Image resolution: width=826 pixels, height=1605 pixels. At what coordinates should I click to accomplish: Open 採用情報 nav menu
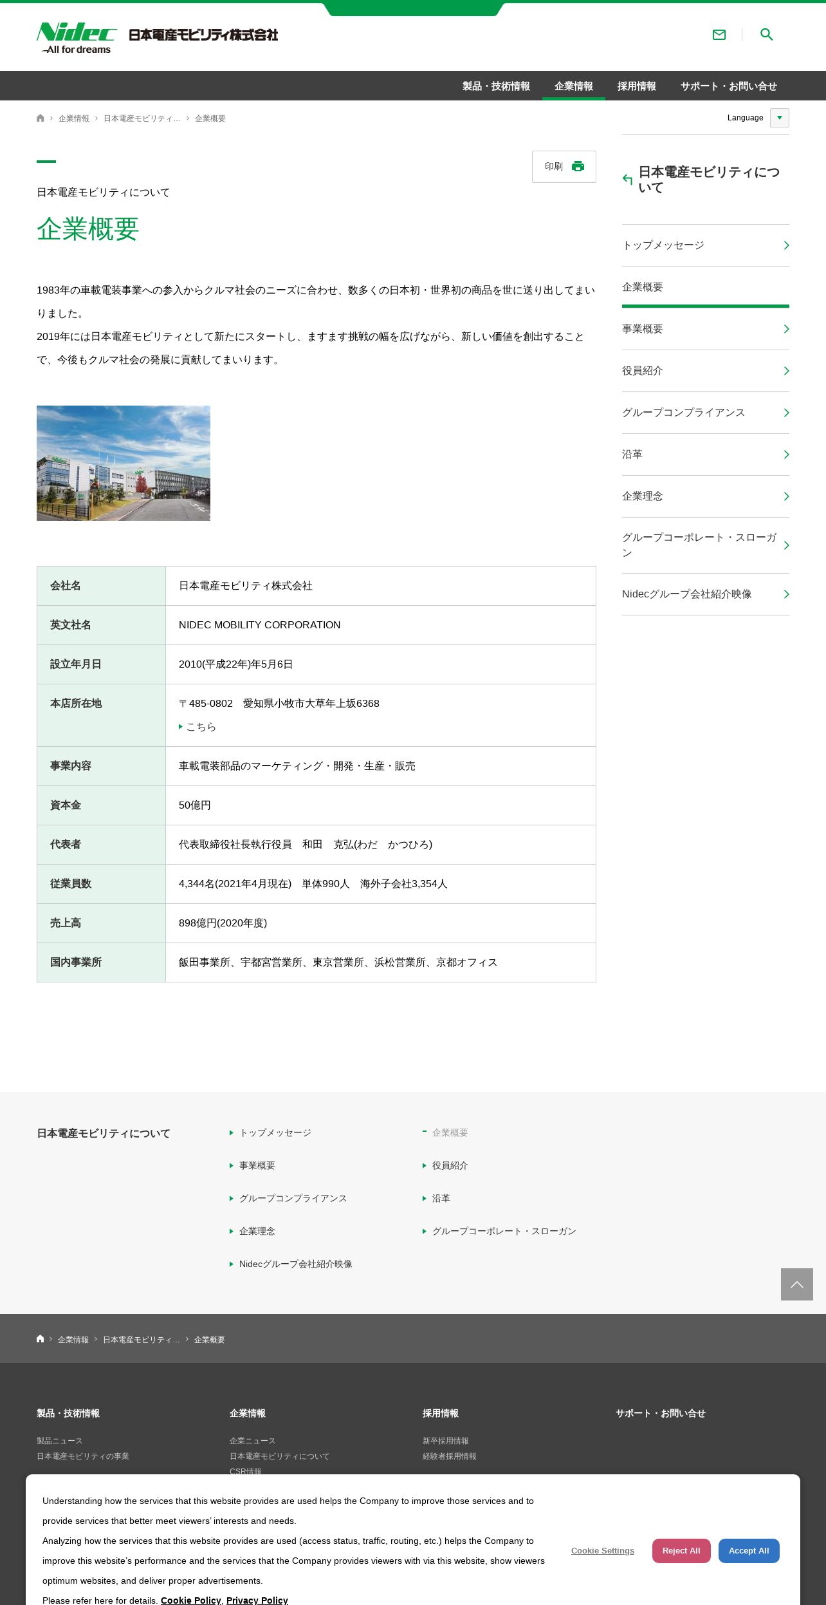(637, 86)
